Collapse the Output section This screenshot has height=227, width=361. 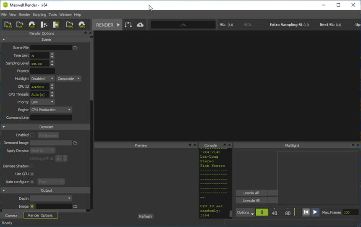coord(4,190)
